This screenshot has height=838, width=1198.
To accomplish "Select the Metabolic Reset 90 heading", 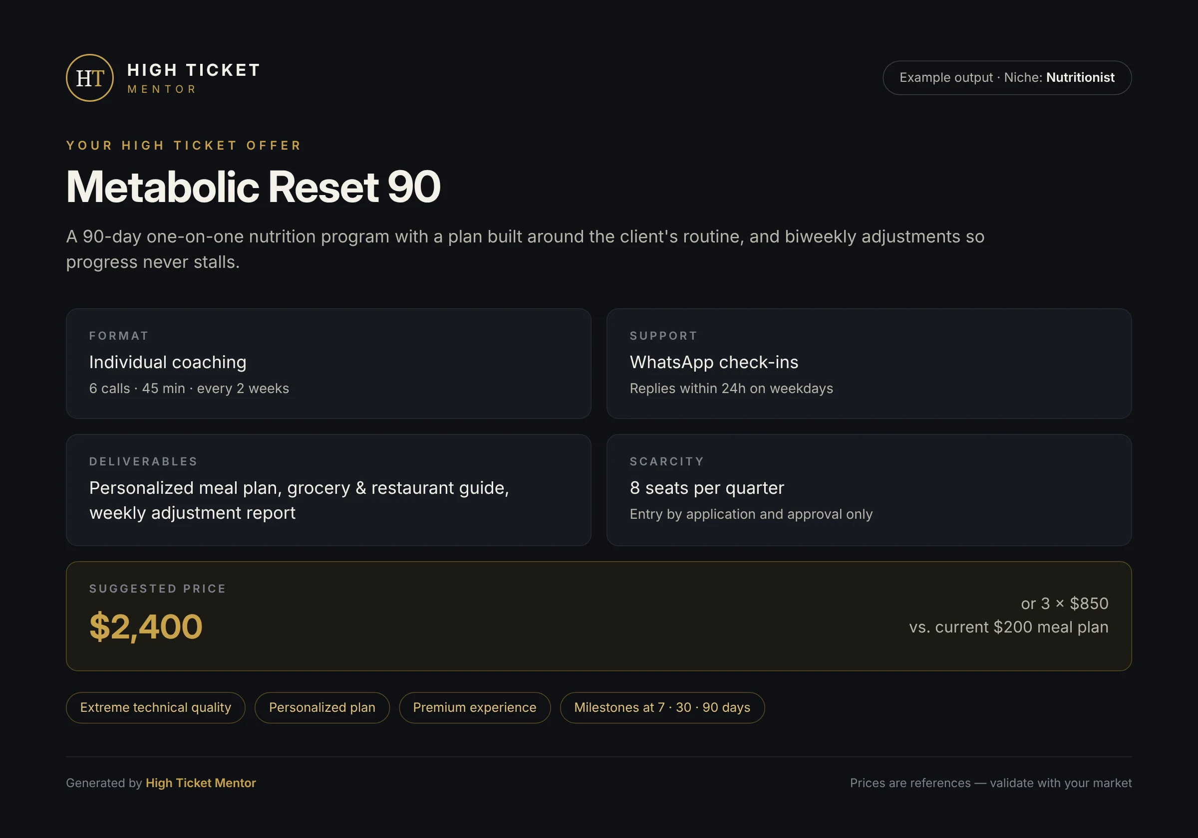I will (253, 186).
